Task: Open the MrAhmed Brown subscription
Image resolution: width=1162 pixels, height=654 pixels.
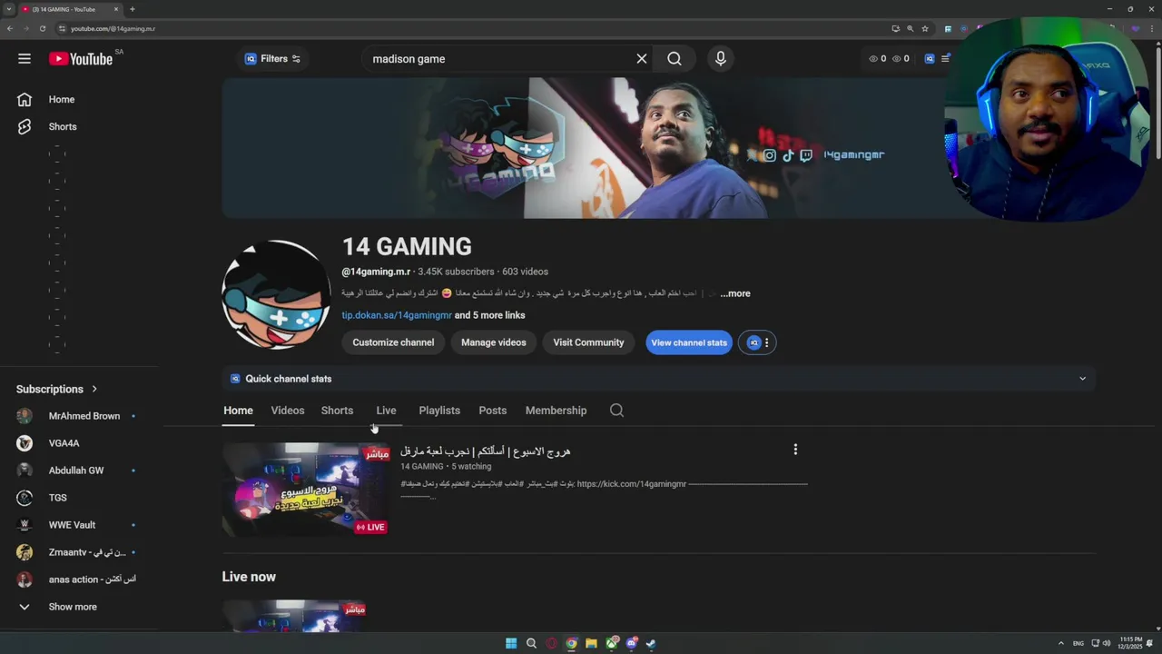Action: (77, 416)
